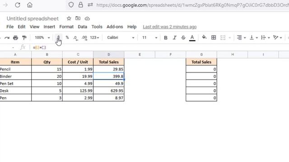
Task: Open the Data menu
Action: point(82,27)
